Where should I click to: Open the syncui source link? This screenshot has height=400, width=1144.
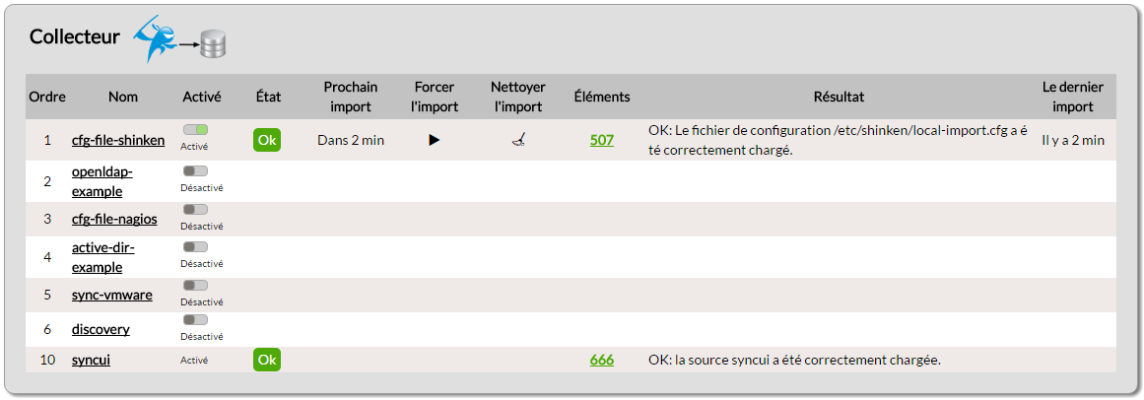[x=91, y=360]
